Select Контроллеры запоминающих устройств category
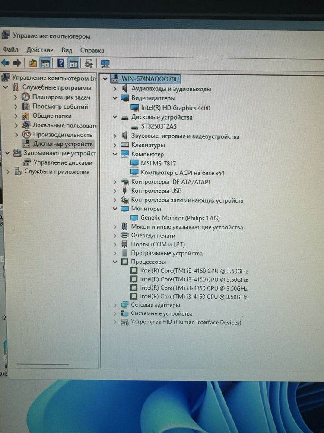 tap(187, 200)
